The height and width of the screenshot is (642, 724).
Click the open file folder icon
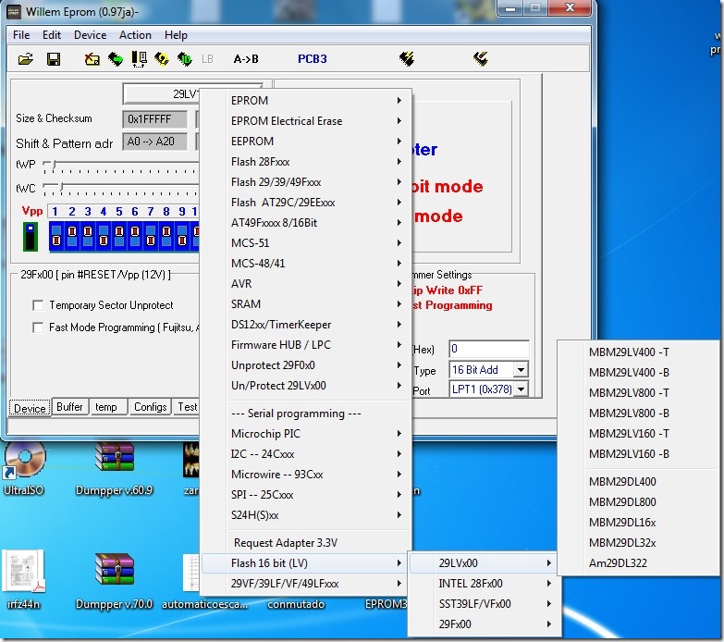point(25,59)
